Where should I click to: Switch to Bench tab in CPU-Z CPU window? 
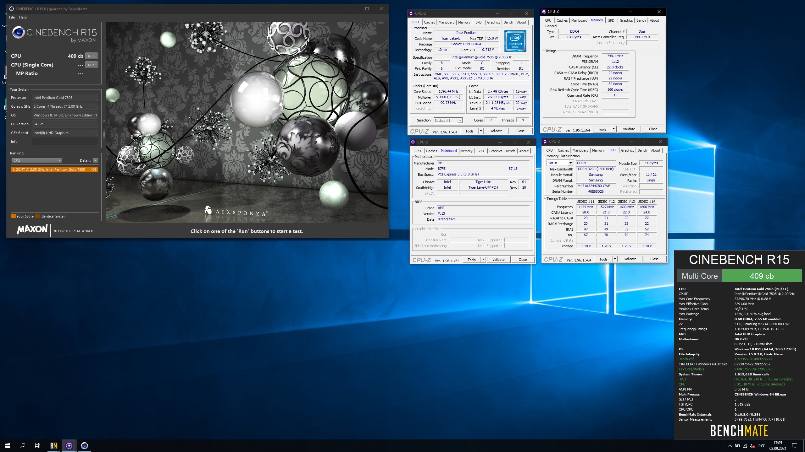click(x=508, y=22)
